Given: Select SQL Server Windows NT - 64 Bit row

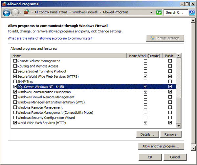Looking at the screenshot, I should (x=94, y=86).
